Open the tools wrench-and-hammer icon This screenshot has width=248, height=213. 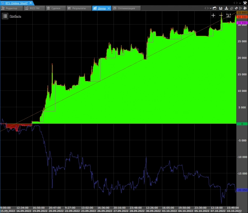pyautogui.click(x=244, y=3)
